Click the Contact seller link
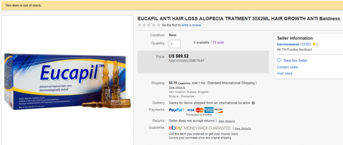 pos(287,67)
